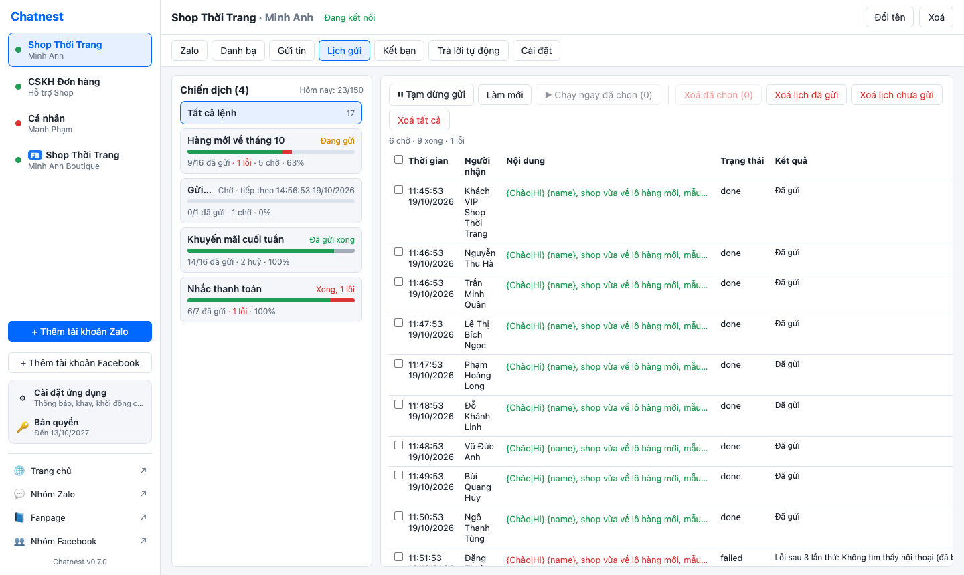The height and width of the screenshot is (575, 964).
Task: Click the Thời gian column header
Action: pos(428,160)
